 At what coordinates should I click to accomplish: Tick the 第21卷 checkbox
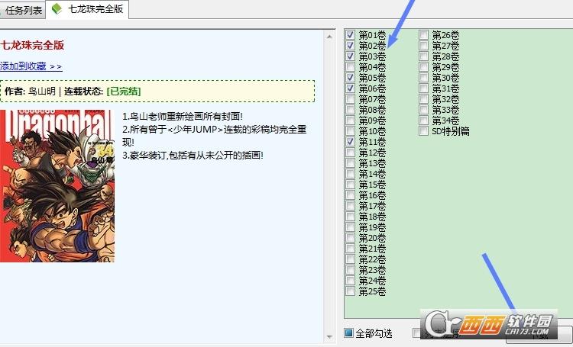pyautogui.click(x=350, y=248)
